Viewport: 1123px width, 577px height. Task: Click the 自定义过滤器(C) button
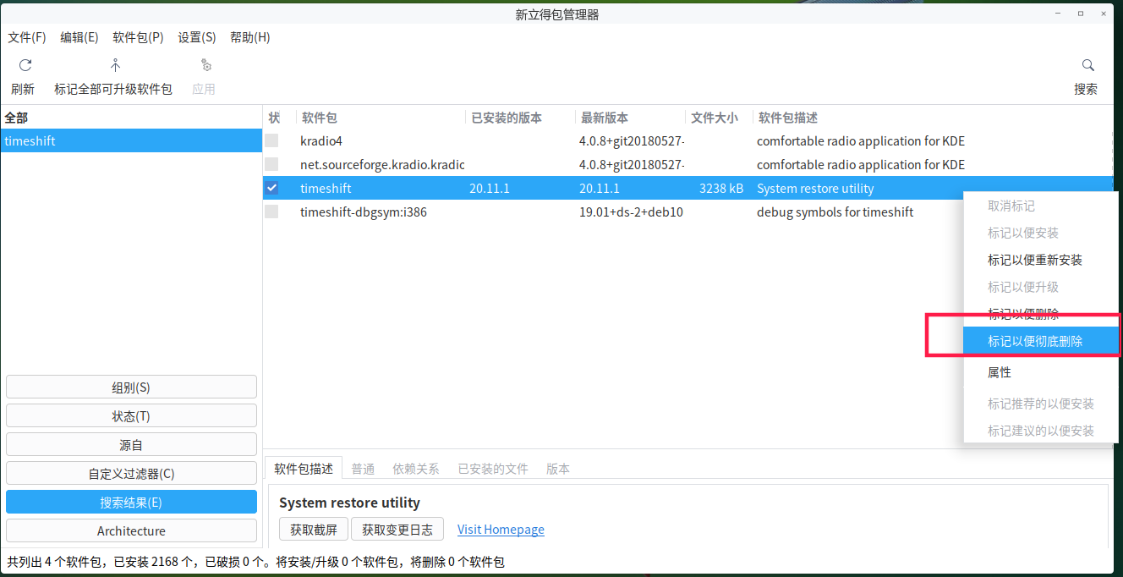131,474
